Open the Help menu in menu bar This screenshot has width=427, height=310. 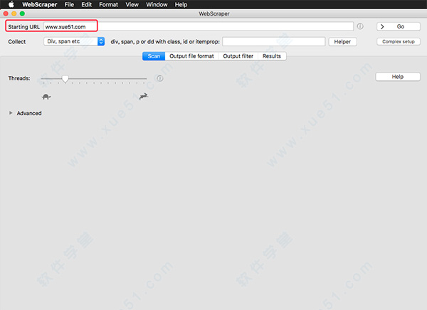pyautogui.click(x=181, y=4)
